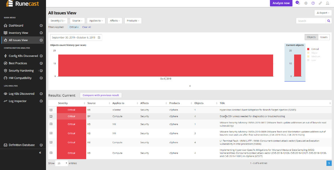The height and width of the screenshot is (170, 334).
Task: Click info icon next to Log Inspector
Action: (41, 101)
